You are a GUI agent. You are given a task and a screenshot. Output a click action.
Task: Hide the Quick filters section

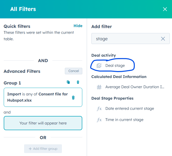[x=78, y=26]
